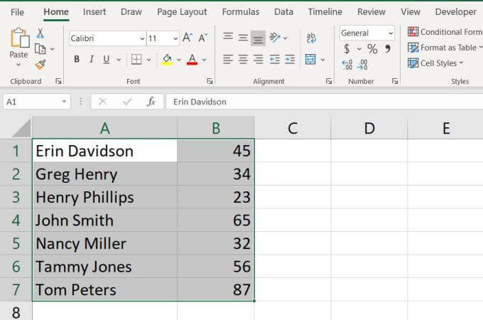Viewport: 483px width, 320px height.
Task: Set Middle Align for cells
Action: (x=243, y=38)
